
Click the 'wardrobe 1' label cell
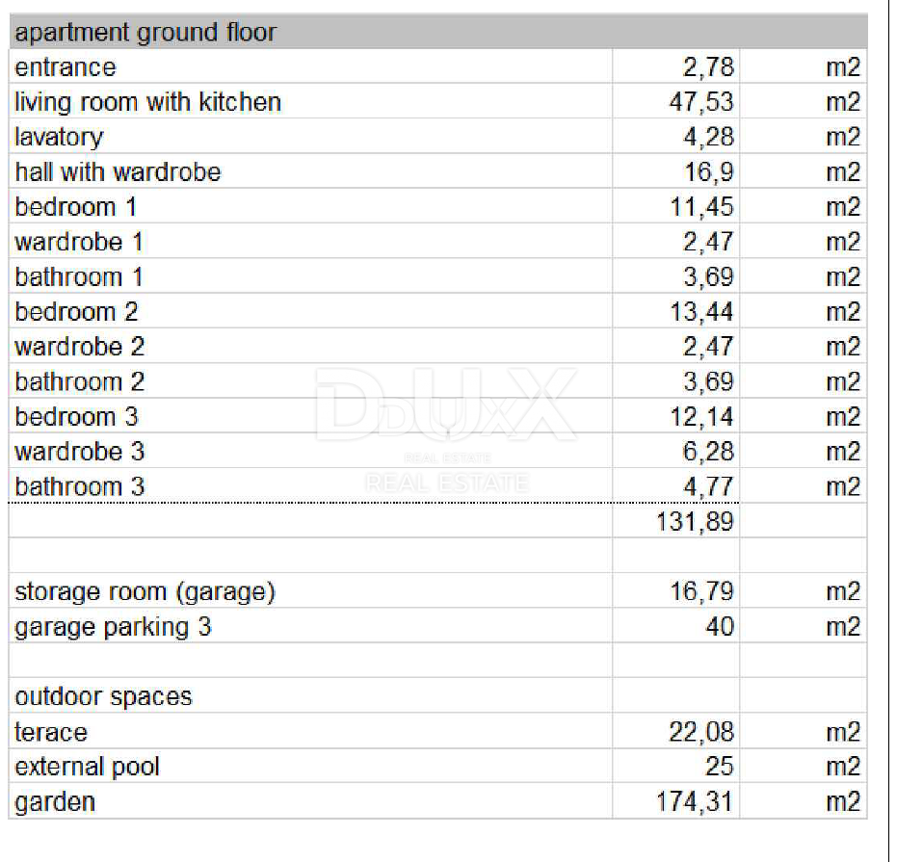79,242
